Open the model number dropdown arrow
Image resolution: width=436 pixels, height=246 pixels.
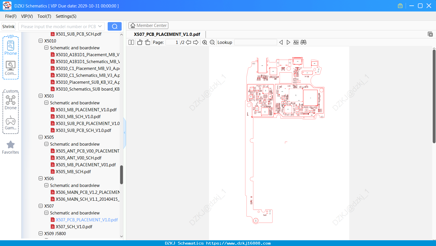point(100,26)
